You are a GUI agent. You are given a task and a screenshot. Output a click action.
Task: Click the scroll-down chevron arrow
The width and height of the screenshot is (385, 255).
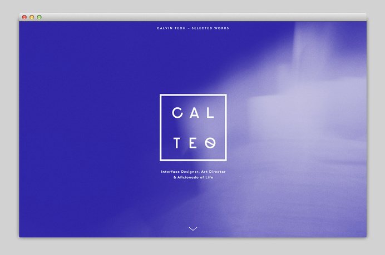(193, 229)
